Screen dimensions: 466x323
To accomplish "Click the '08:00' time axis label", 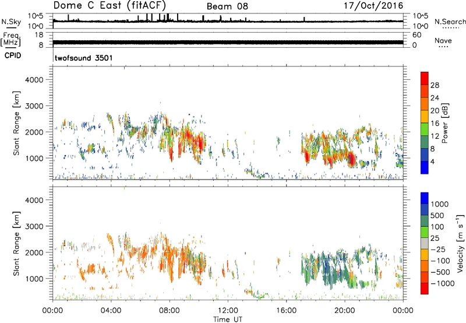I will pyautogui.click(x=170, y=311).
